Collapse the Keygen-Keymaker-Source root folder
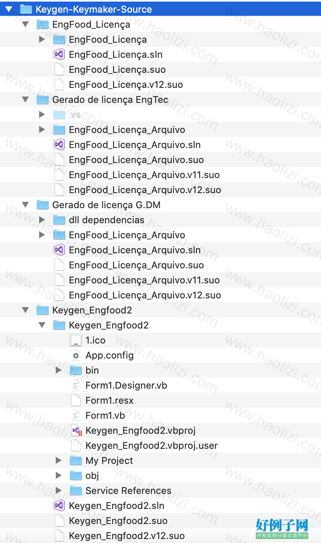The height and width of the screenshot is (543, 321). (x=9, y=9)
